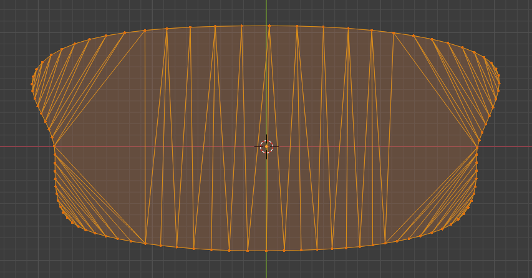Select right boundary vertex on red axis
532x278 pixels.
click(x=477, y=148)
